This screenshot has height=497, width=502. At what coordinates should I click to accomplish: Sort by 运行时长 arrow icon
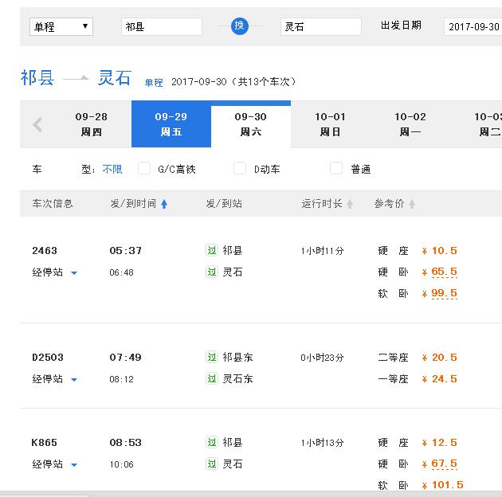(350, 204)
